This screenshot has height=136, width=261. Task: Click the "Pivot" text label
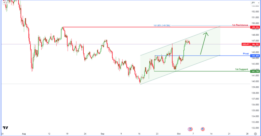[246, 53]
